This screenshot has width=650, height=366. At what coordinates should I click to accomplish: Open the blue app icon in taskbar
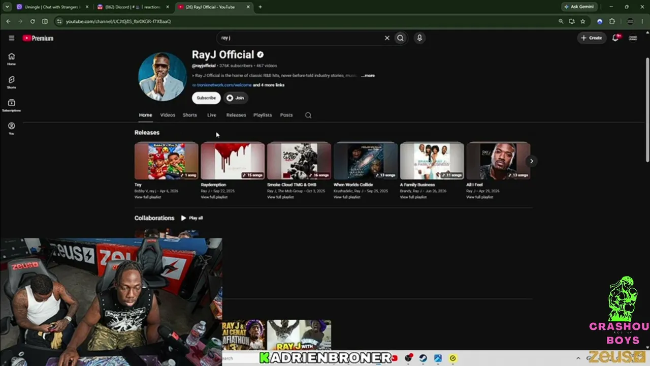[x=438, y=358]
